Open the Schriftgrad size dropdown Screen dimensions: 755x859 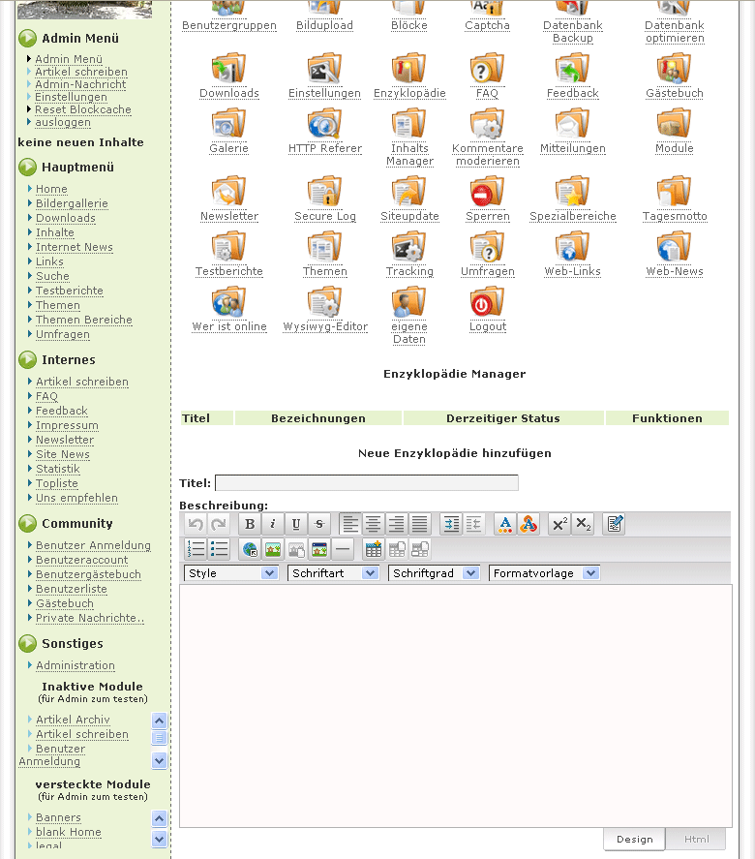pos(435,573)
